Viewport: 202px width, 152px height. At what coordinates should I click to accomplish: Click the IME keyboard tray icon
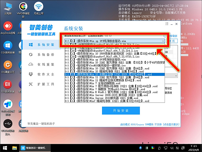(x=183, y=148)
